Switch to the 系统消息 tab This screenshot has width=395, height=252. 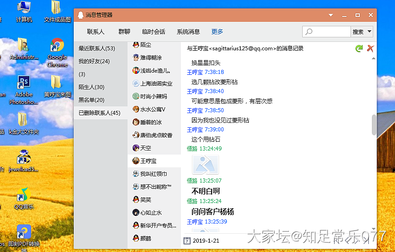point(188,32)
